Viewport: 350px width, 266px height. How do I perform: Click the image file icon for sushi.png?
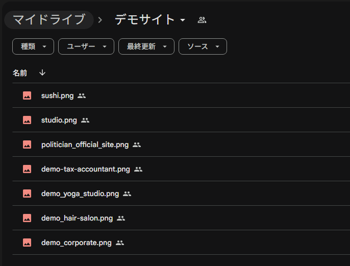(x=27, y=95)
